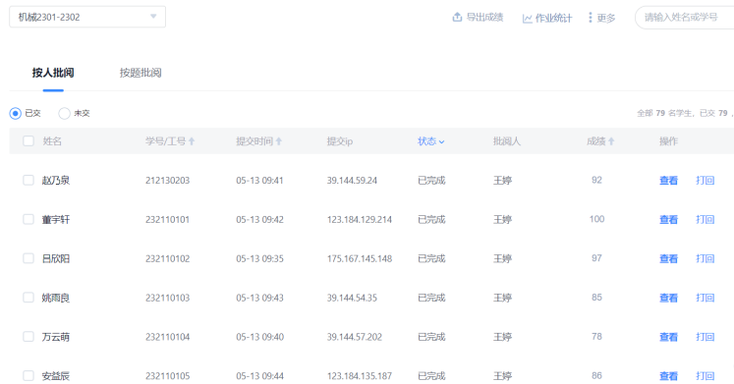734x384 pixels.
Task: Click score 78 for 万云萌
Action: tap(596, 336)
